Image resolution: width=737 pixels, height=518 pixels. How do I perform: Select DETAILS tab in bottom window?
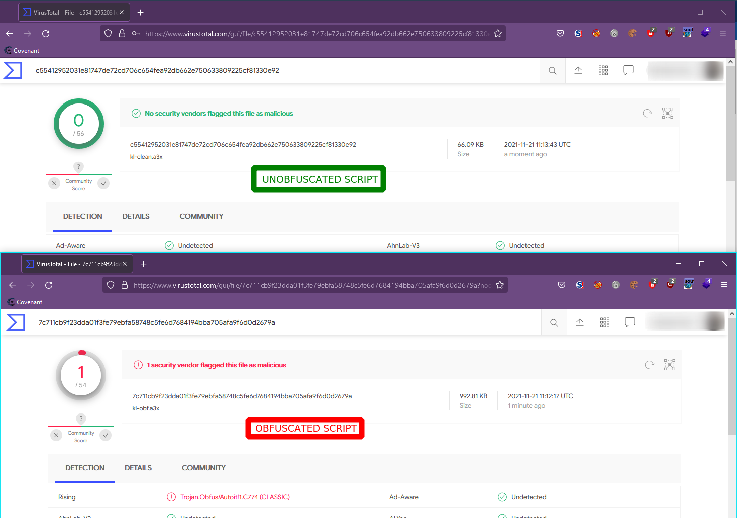[x=138, y=468]
